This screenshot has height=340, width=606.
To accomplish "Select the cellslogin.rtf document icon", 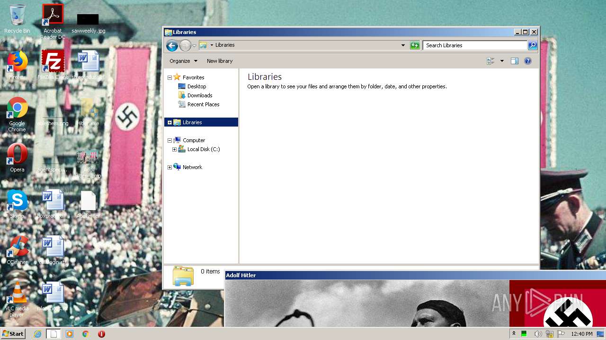I will (53, 250).
